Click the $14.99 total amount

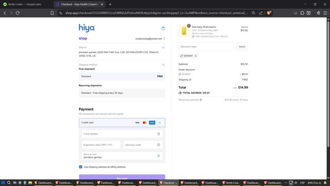click(x=243, y=87)
